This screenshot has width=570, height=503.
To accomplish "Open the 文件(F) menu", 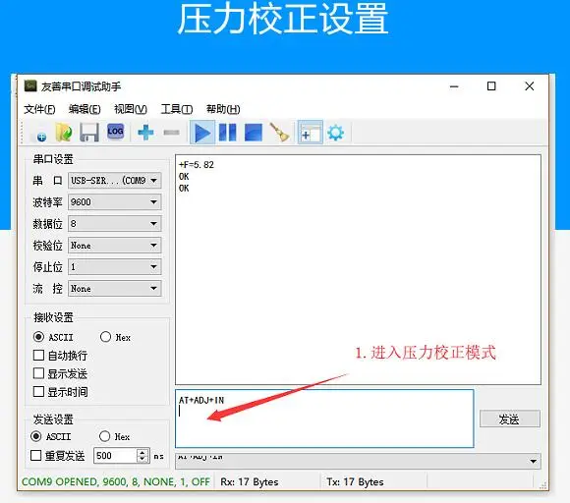I will pyautogui.click(x=39, y=109).
